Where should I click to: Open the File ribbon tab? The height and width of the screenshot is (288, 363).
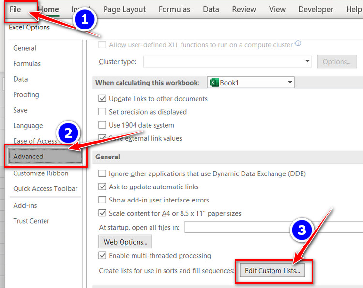click(x=15, y=9)
